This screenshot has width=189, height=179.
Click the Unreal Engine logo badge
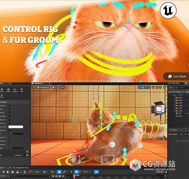tap(168, 10)
